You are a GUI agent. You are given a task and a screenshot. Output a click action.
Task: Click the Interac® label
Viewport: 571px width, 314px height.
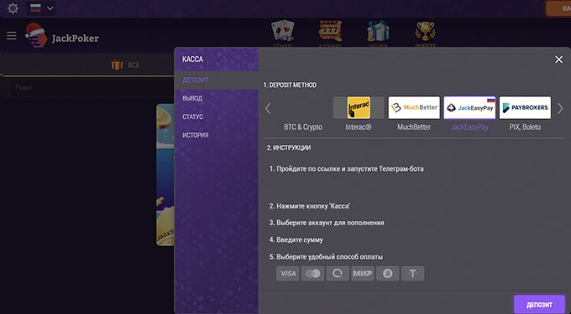[x=359, y=127]
